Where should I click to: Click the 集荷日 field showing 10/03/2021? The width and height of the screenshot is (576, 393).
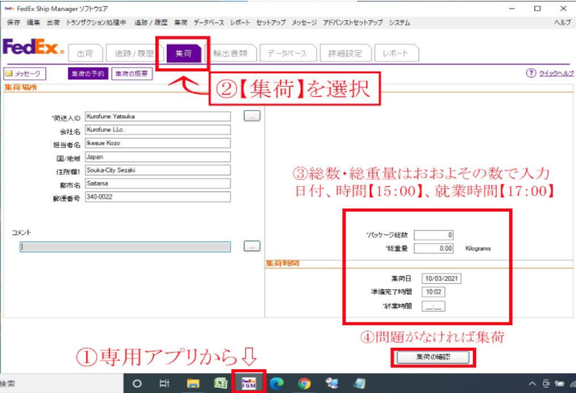441,278
